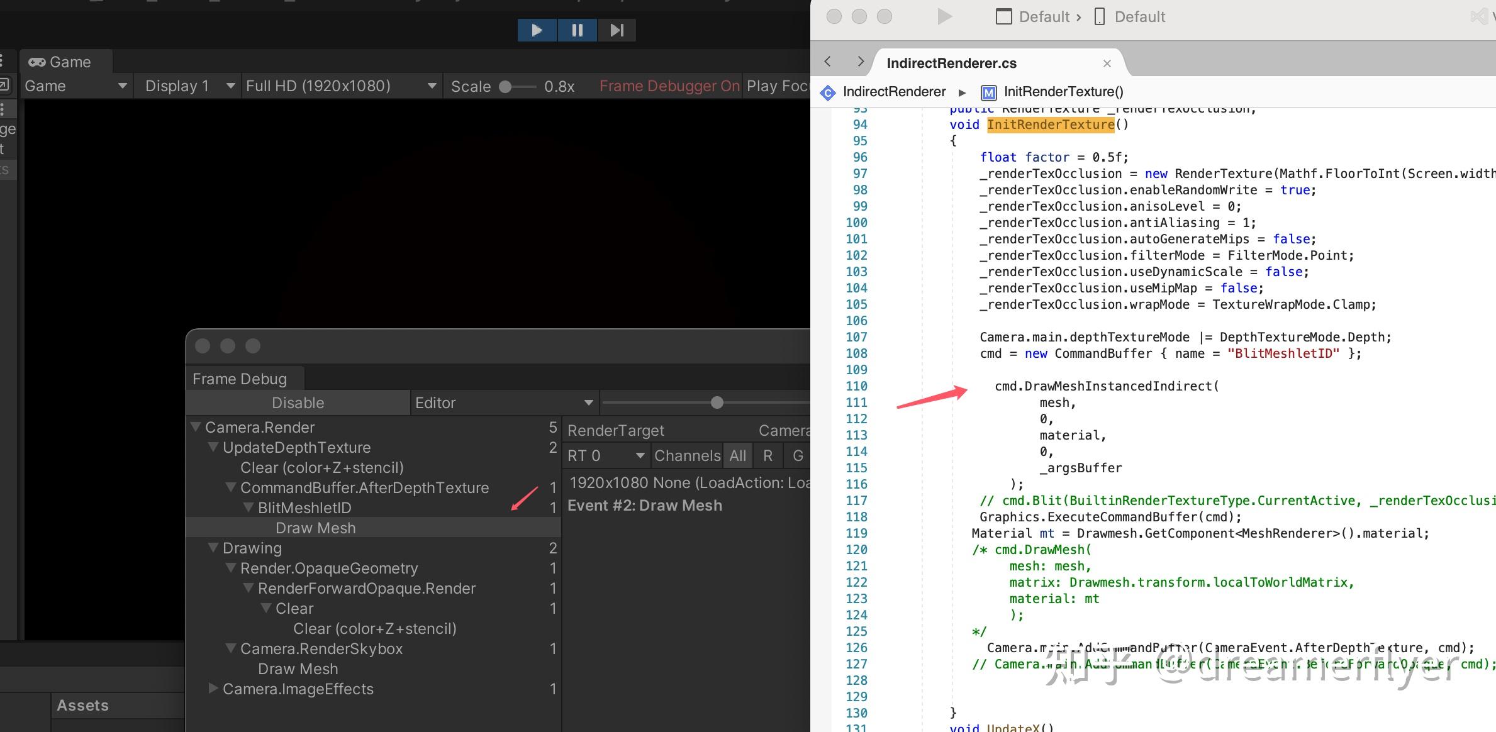Image resolution: width=1496 pixels, height=732 pixels.
Task: Click the back navigation arrow in the editor
Action: click(827, 61)
